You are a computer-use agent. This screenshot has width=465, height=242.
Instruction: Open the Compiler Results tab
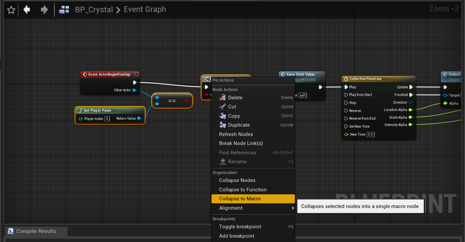(36, 231)
